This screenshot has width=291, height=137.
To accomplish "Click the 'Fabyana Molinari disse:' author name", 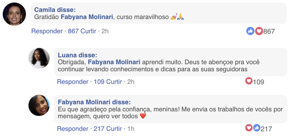I will pyautogui.click(x=94, y=102).
